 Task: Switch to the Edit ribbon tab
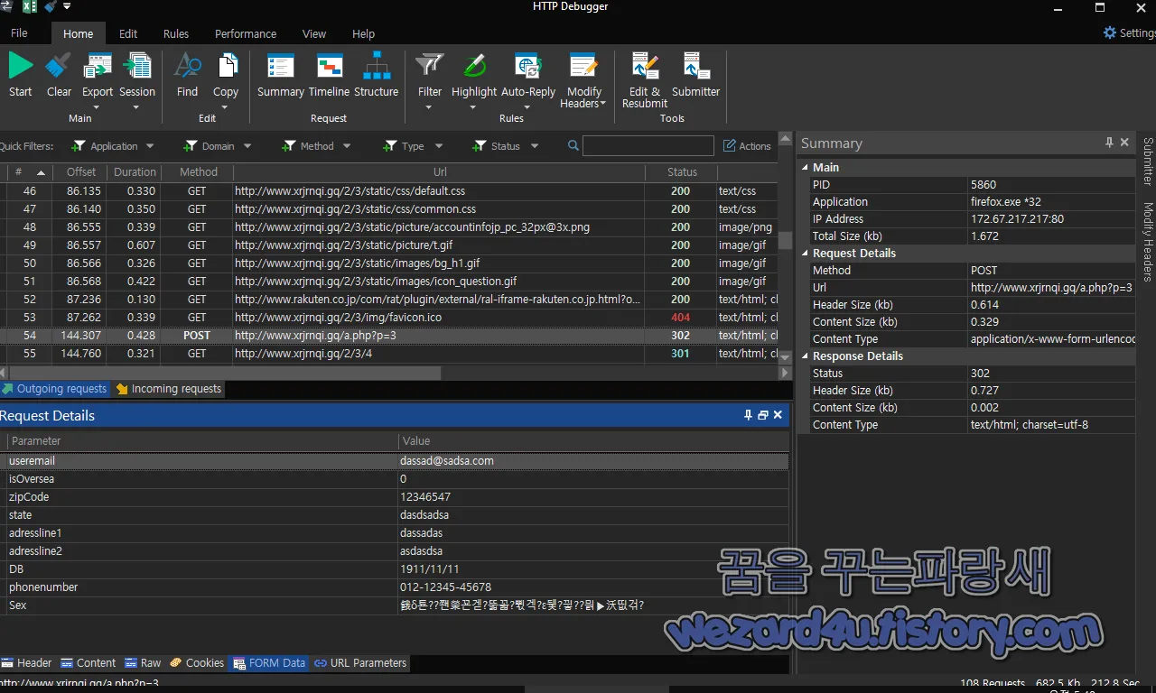tap(128, 33)
